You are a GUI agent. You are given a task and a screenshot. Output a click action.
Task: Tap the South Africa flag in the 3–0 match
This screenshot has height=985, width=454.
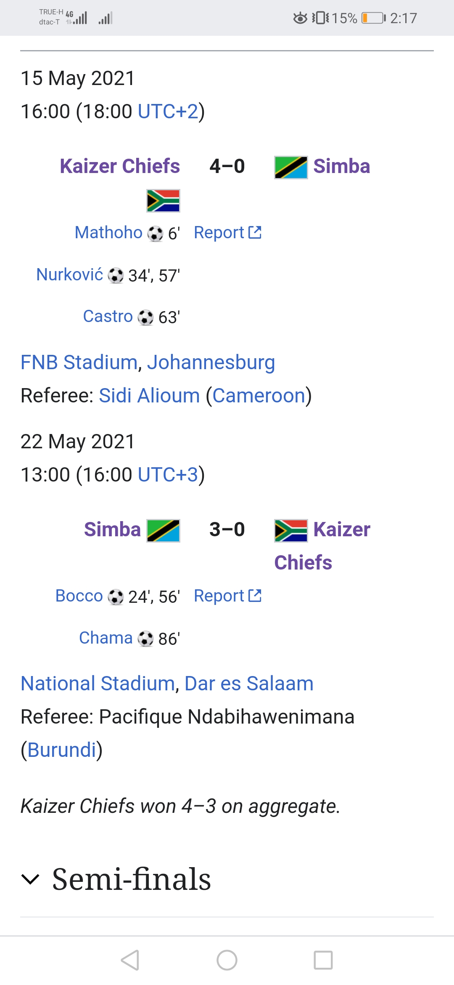tap(291, 530)
